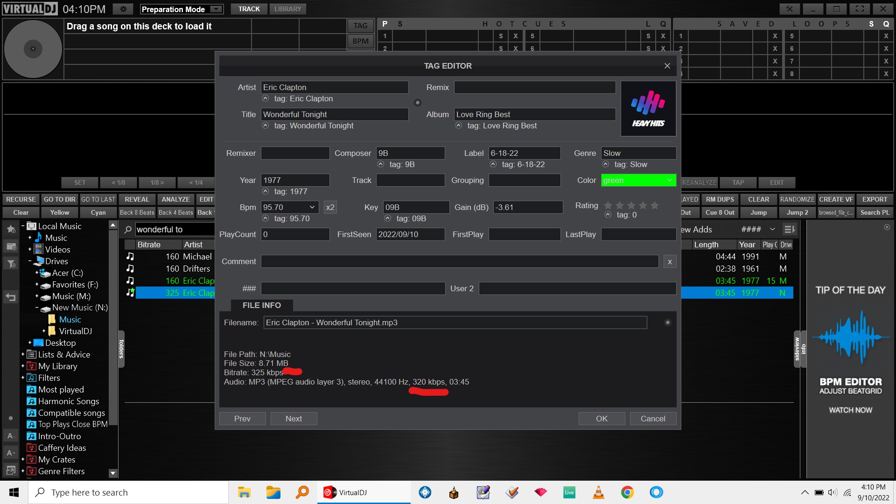Sort the list by Bitrate column
896x504 pixels.
click(x=158, y=245)
